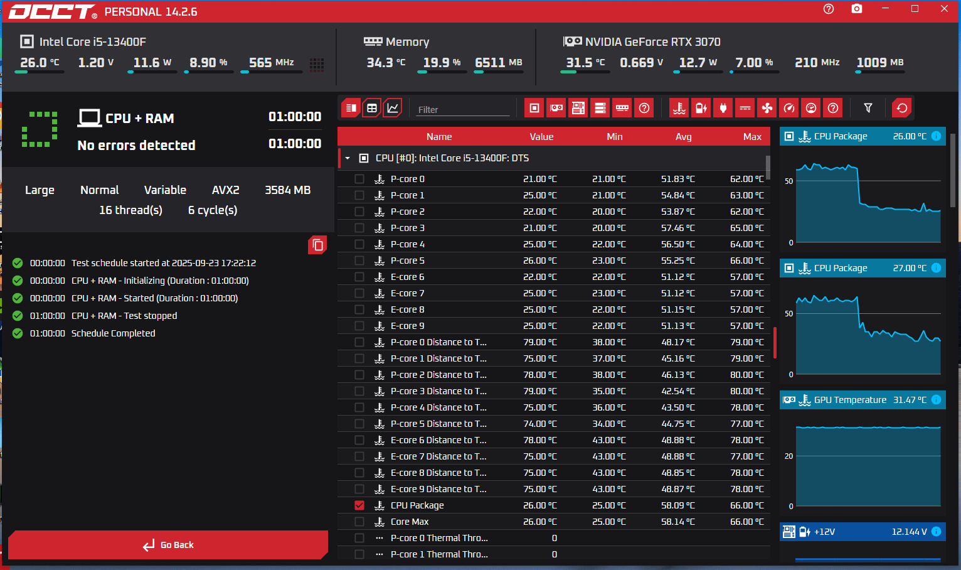Copy the test log with the copy icon

(318, 245)
